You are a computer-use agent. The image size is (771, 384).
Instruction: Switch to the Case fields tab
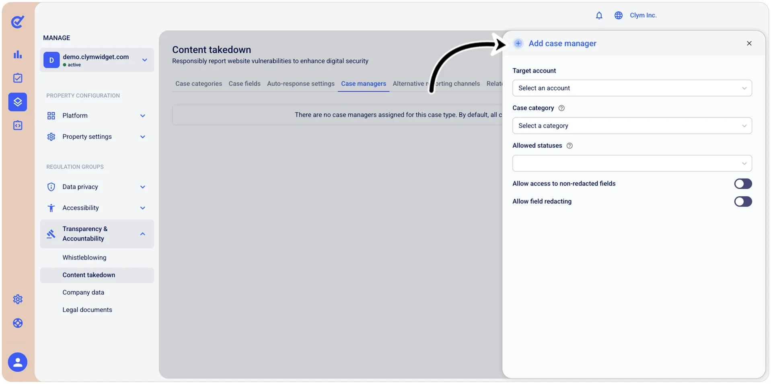click(244, 84)
